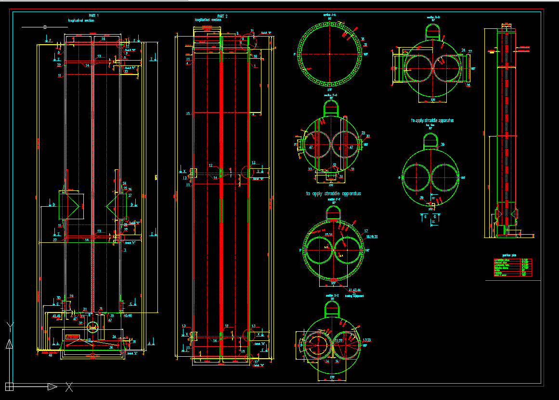Click the UCS origin square icon
Screen dimensions: 559x400
click(x=9, y=387)
